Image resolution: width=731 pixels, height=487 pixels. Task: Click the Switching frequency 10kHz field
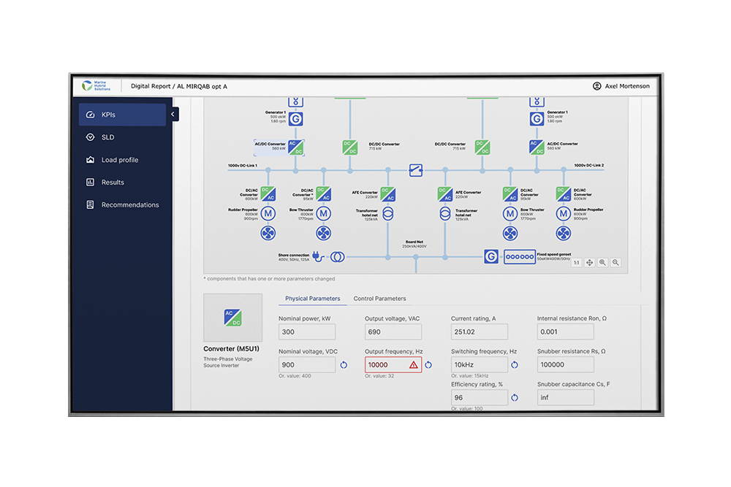[x=480, y=365]
